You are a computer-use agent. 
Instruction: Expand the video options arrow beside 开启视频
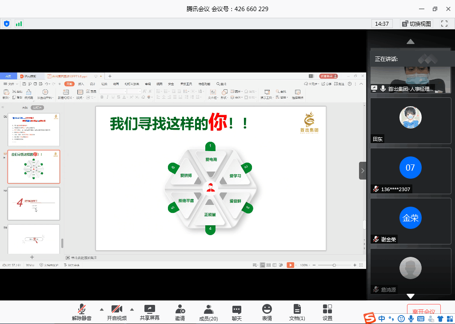(x=132, y=309)
